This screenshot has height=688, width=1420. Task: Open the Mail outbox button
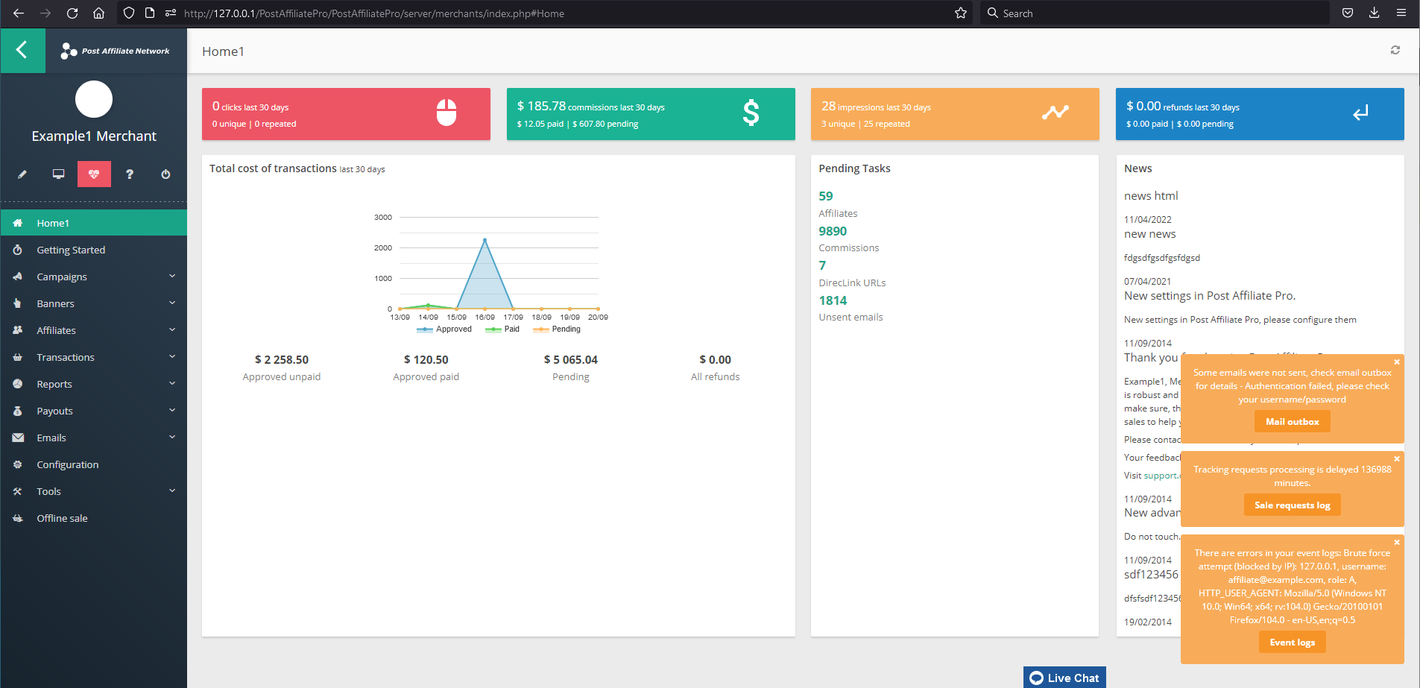(x=1292, y=421)
